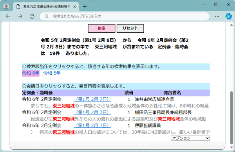Click the pink 検索 button
235x152 pixels.
101,28
